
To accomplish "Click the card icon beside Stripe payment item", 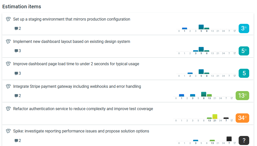I will tap(8, 86).
